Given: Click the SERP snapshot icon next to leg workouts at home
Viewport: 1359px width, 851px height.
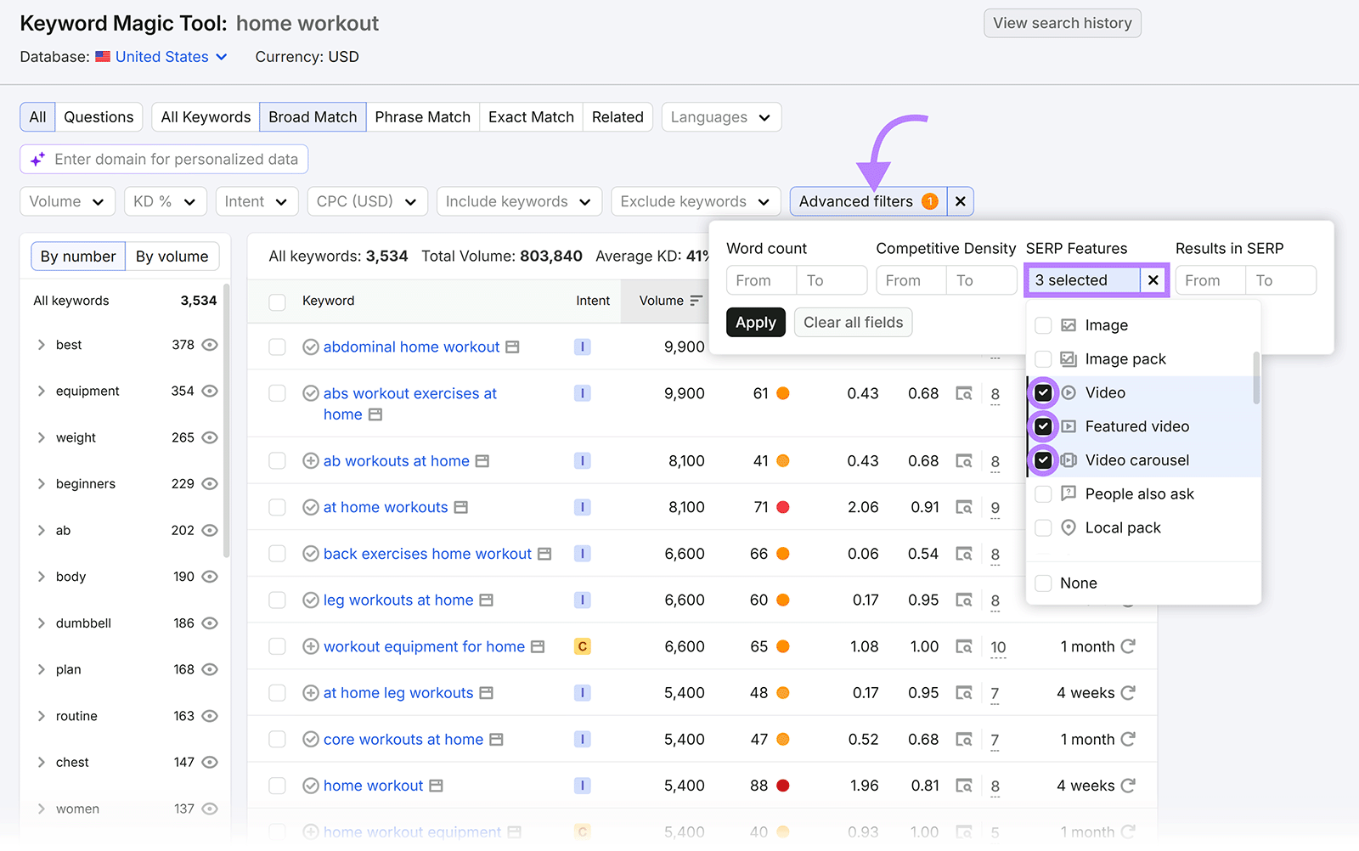Looking at the screenshot, I should (486, 600).
